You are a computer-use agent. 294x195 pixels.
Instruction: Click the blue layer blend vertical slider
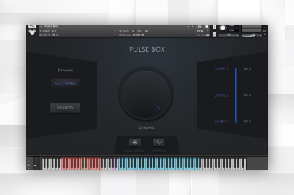[236, 95]
